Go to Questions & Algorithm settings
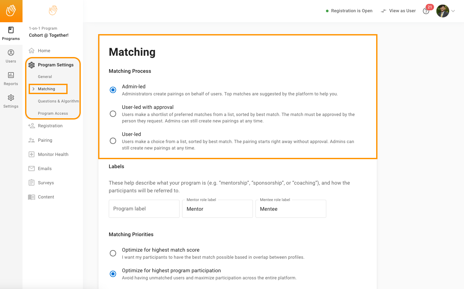This screenshot has width=464, height=289. click(58, 101)
